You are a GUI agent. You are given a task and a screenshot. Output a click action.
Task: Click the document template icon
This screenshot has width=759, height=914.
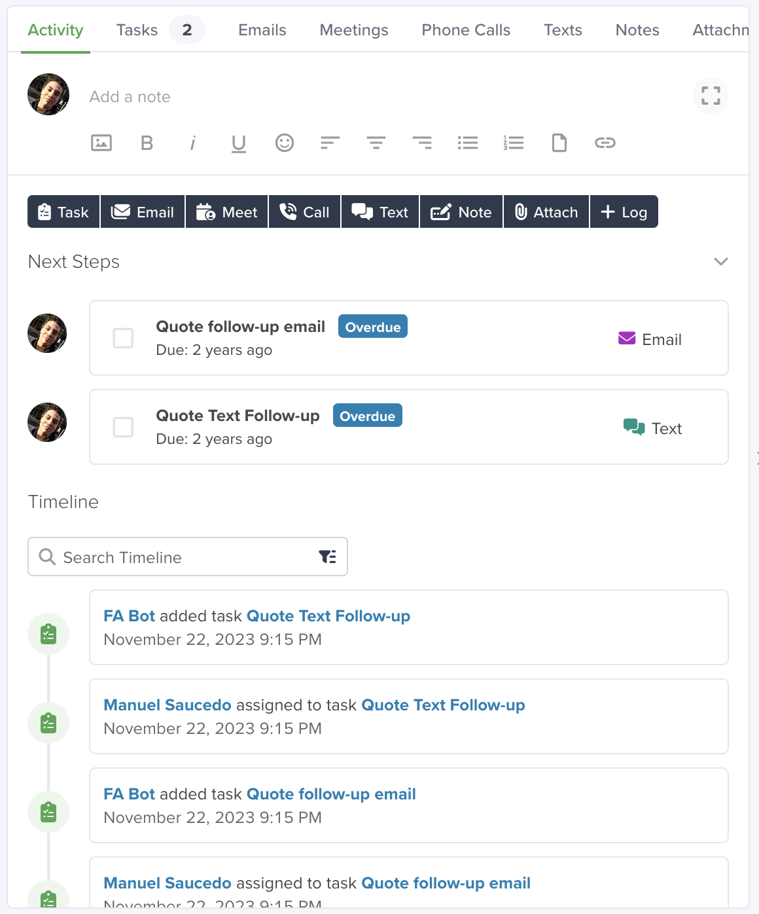pyautogui.click(x=559, y=143)
